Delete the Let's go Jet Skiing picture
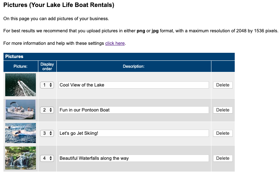280x174 pixels. [223, 133]
